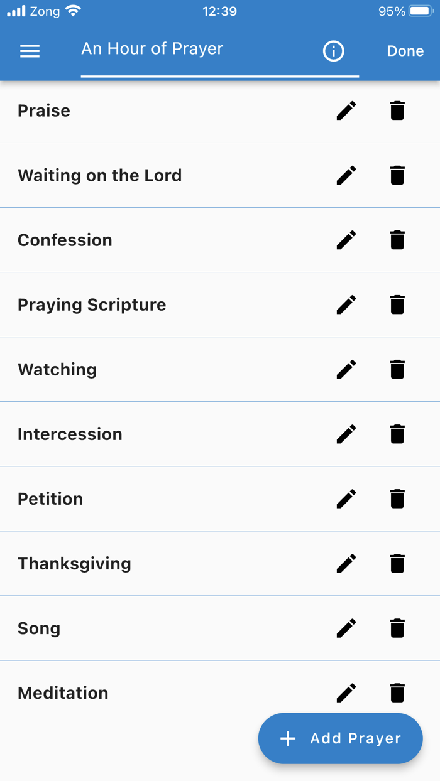Delete the Song prayer item
Screen dimensions: 440x781
point(397,628)
